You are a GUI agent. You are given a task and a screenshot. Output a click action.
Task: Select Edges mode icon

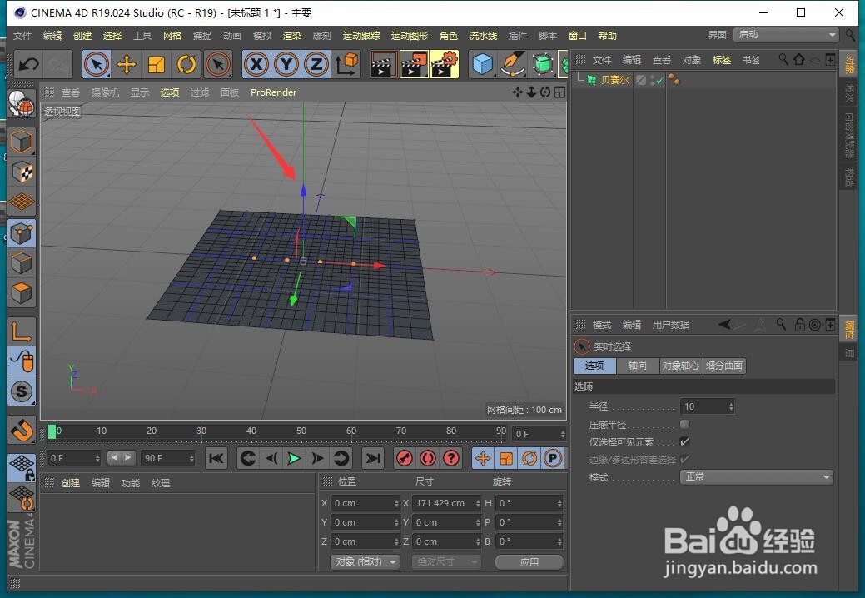(22, 263)
